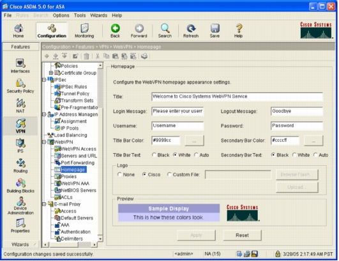Click the scissors cut icon
This screenshot has height=261, width=339.
pos(98,56)
